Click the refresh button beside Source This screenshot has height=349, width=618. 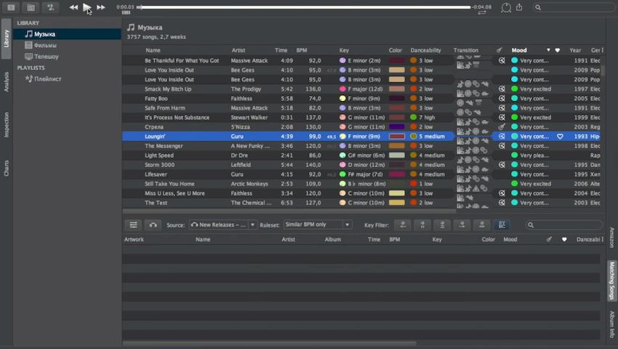pos(153,225)
